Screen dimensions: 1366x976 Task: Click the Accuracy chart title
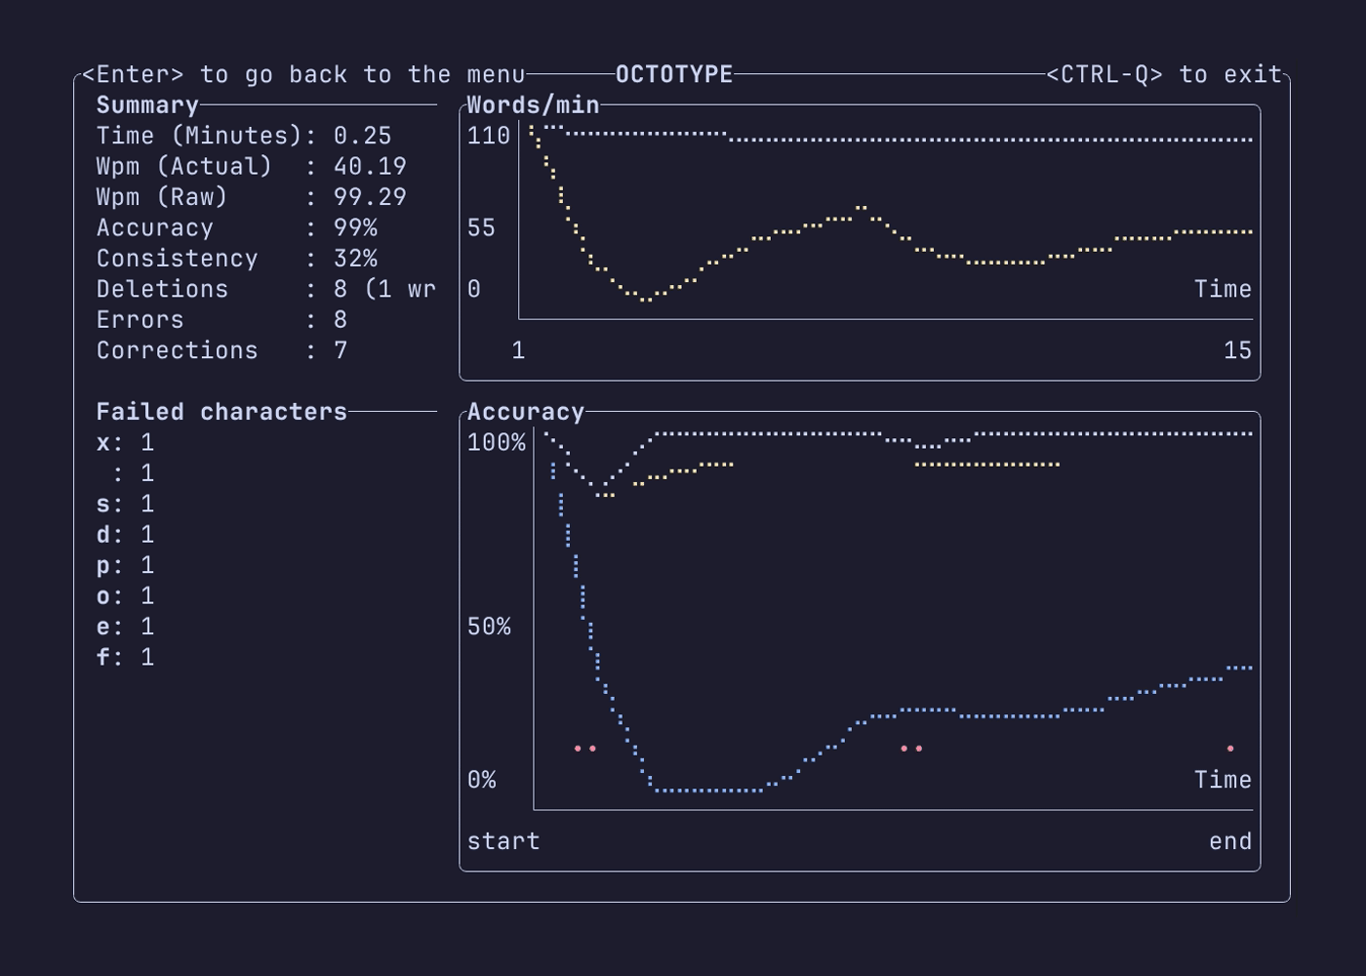[524, 411]
